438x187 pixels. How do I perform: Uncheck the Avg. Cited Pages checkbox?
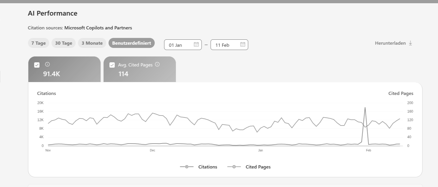tap(112, 65)
